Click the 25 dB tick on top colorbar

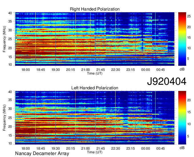point(189,16)
